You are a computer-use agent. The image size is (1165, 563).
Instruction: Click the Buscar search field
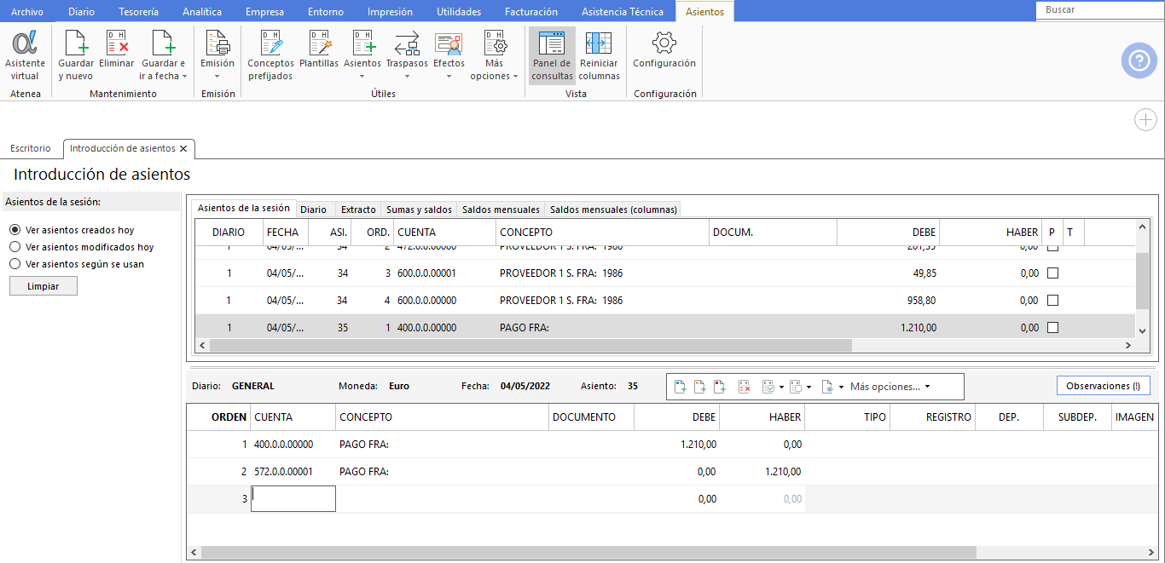(1099, 10)
